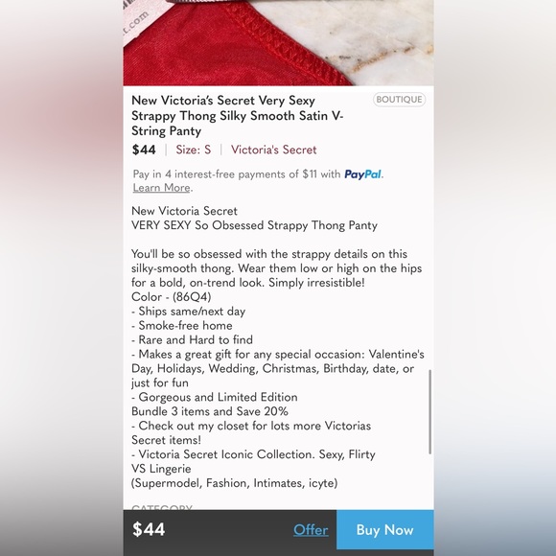The image size is (556, 556).
Task: Click the $44 price in bottom bar
Action: tap(149, 529)
